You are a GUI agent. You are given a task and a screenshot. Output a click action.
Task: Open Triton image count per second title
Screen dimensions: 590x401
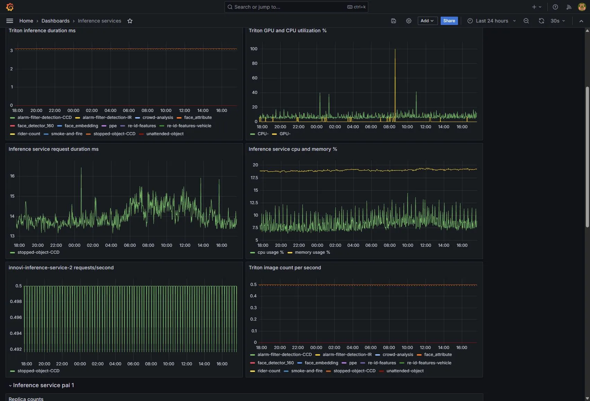click(285, 268)
